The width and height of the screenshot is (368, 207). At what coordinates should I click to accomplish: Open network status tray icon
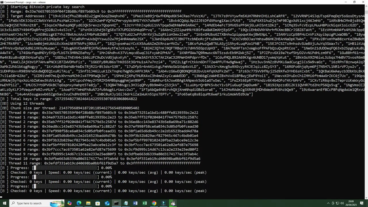(x=338, y=203)
